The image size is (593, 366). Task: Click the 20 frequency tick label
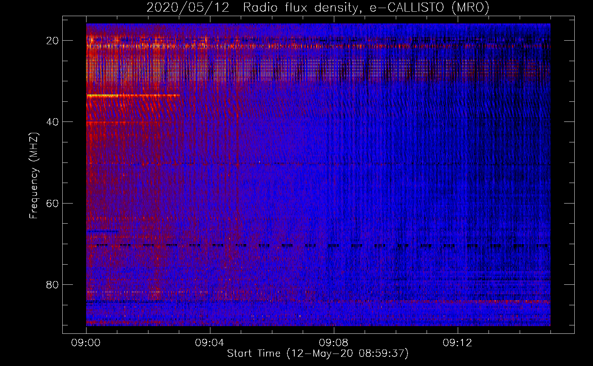(x=52, y=41)
